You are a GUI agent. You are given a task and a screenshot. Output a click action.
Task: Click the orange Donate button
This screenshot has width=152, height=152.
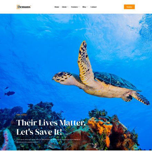click(129, 7)
